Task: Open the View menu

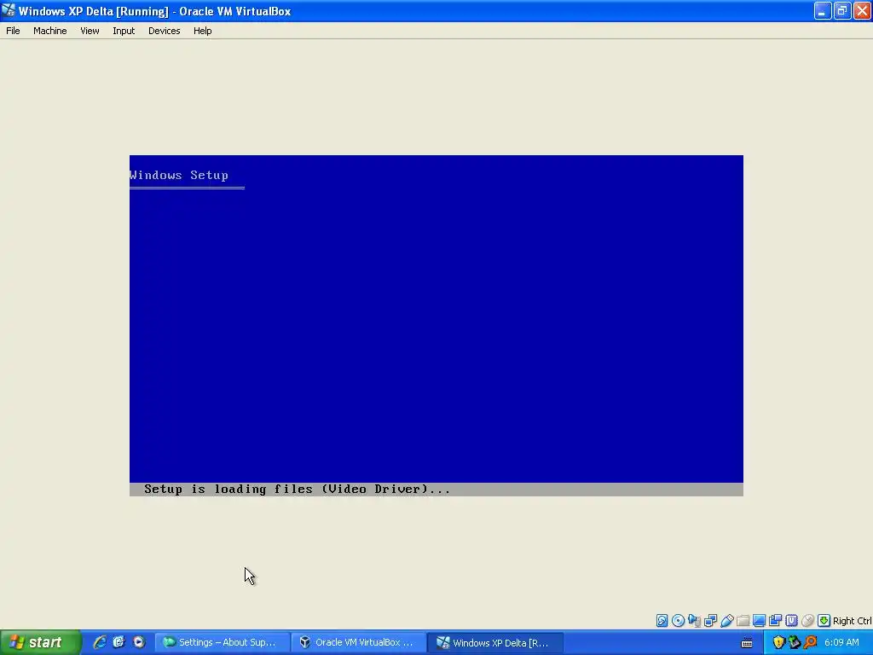Action: click(90, 31)
